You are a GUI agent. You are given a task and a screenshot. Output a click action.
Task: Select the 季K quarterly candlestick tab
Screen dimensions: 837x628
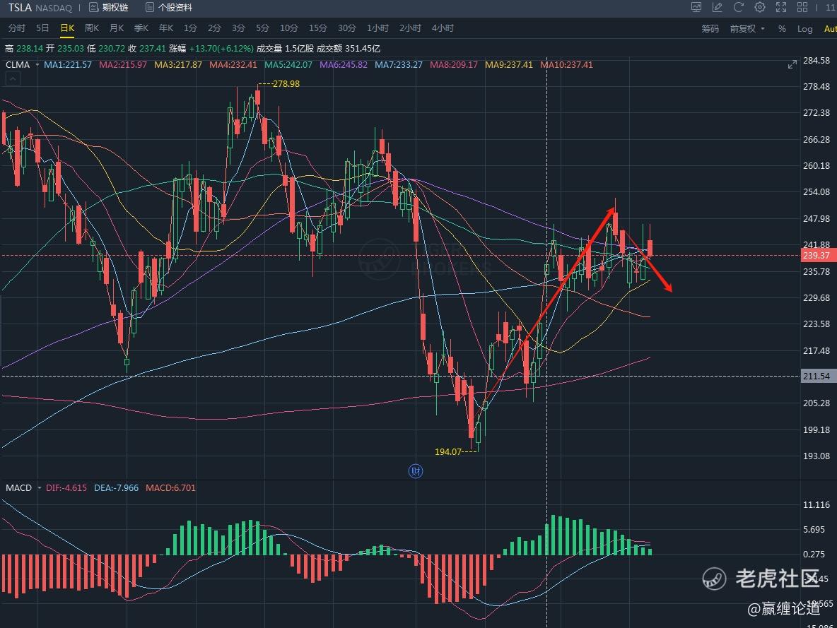(141, 28)
